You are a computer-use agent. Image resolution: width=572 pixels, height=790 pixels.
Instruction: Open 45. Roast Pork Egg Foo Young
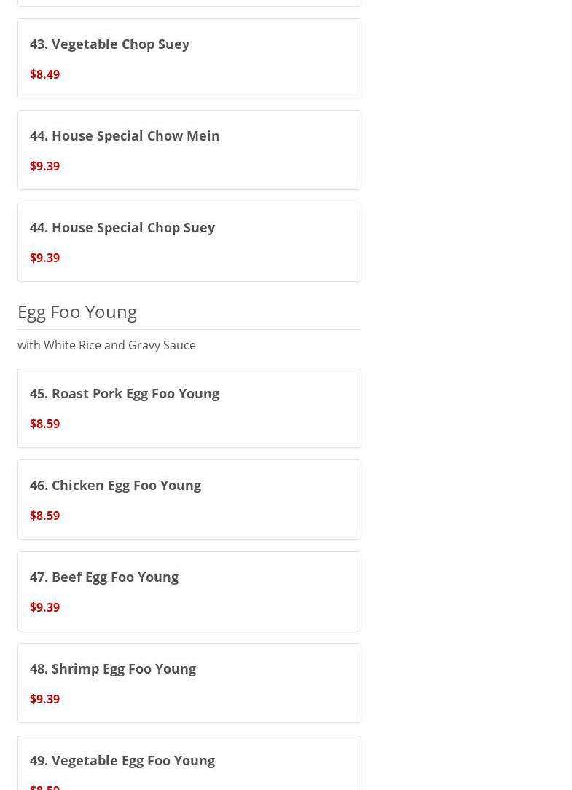click(125, 393)
